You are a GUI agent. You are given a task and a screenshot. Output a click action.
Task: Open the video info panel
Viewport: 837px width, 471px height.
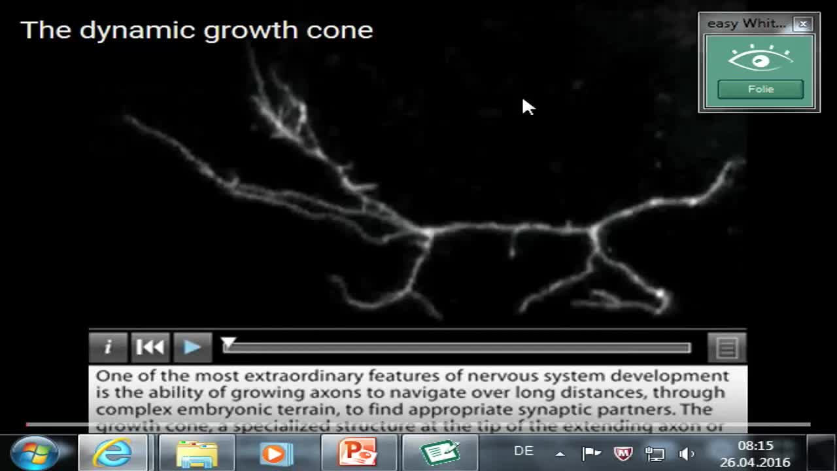click(109, 347)
